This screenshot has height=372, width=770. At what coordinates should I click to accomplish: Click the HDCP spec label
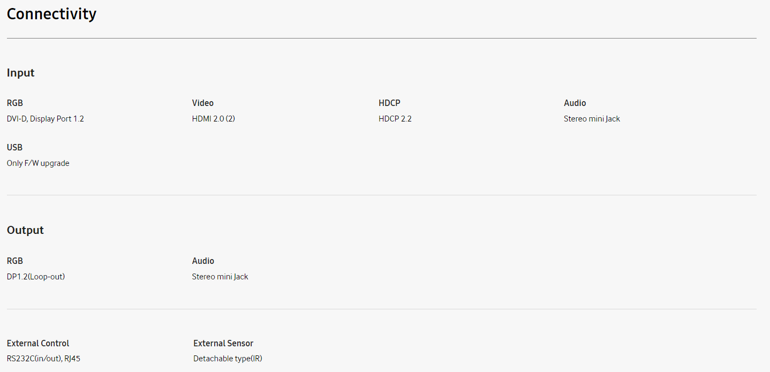click(389, 103)
